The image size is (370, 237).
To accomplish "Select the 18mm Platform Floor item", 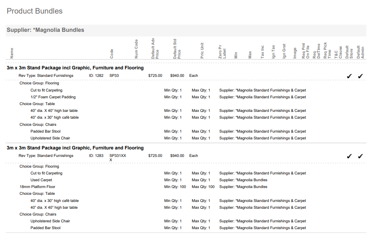I will [x=38, y=187].
